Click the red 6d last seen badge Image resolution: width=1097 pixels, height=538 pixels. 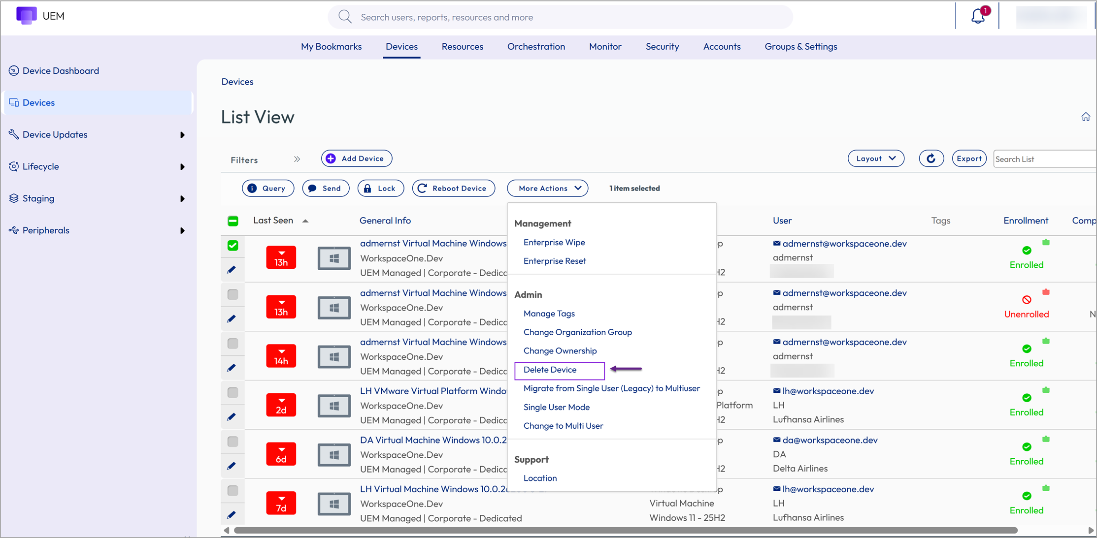(281, 454)
